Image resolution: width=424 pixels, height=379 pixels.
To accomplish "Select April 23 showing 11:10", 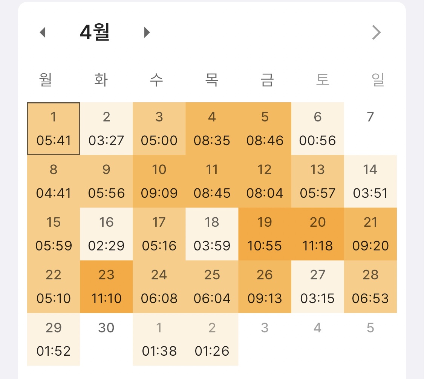I will tap(106, 287).
